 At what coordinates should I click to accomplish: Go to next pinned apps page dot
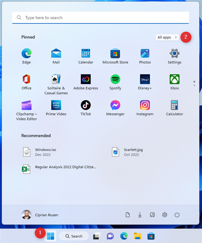(x=194, y=85)
